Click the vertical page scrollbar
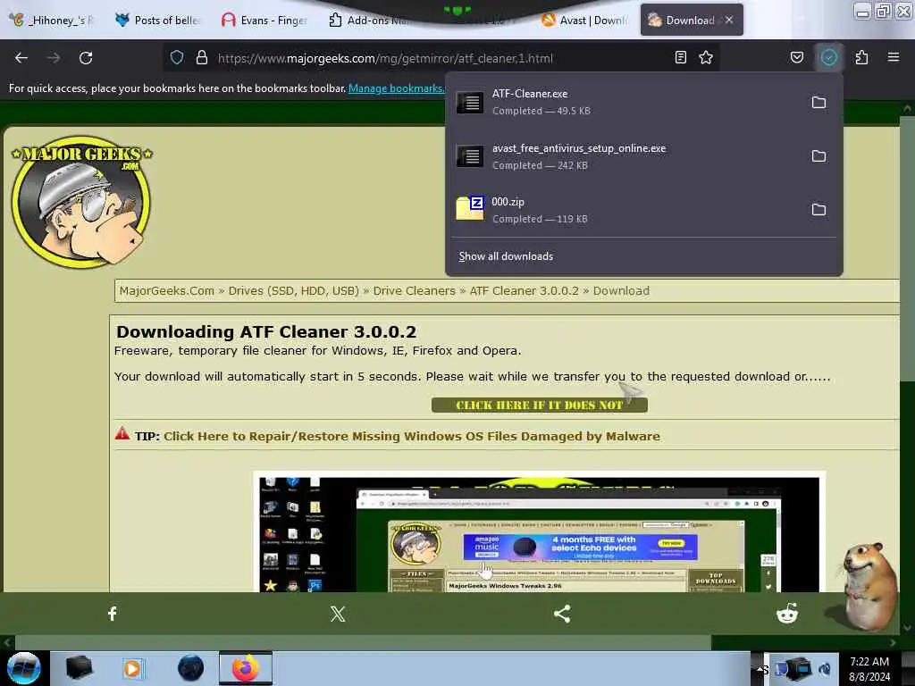Image resolution: width=915 pixels, height=686 pixels. tap(907, 248)
